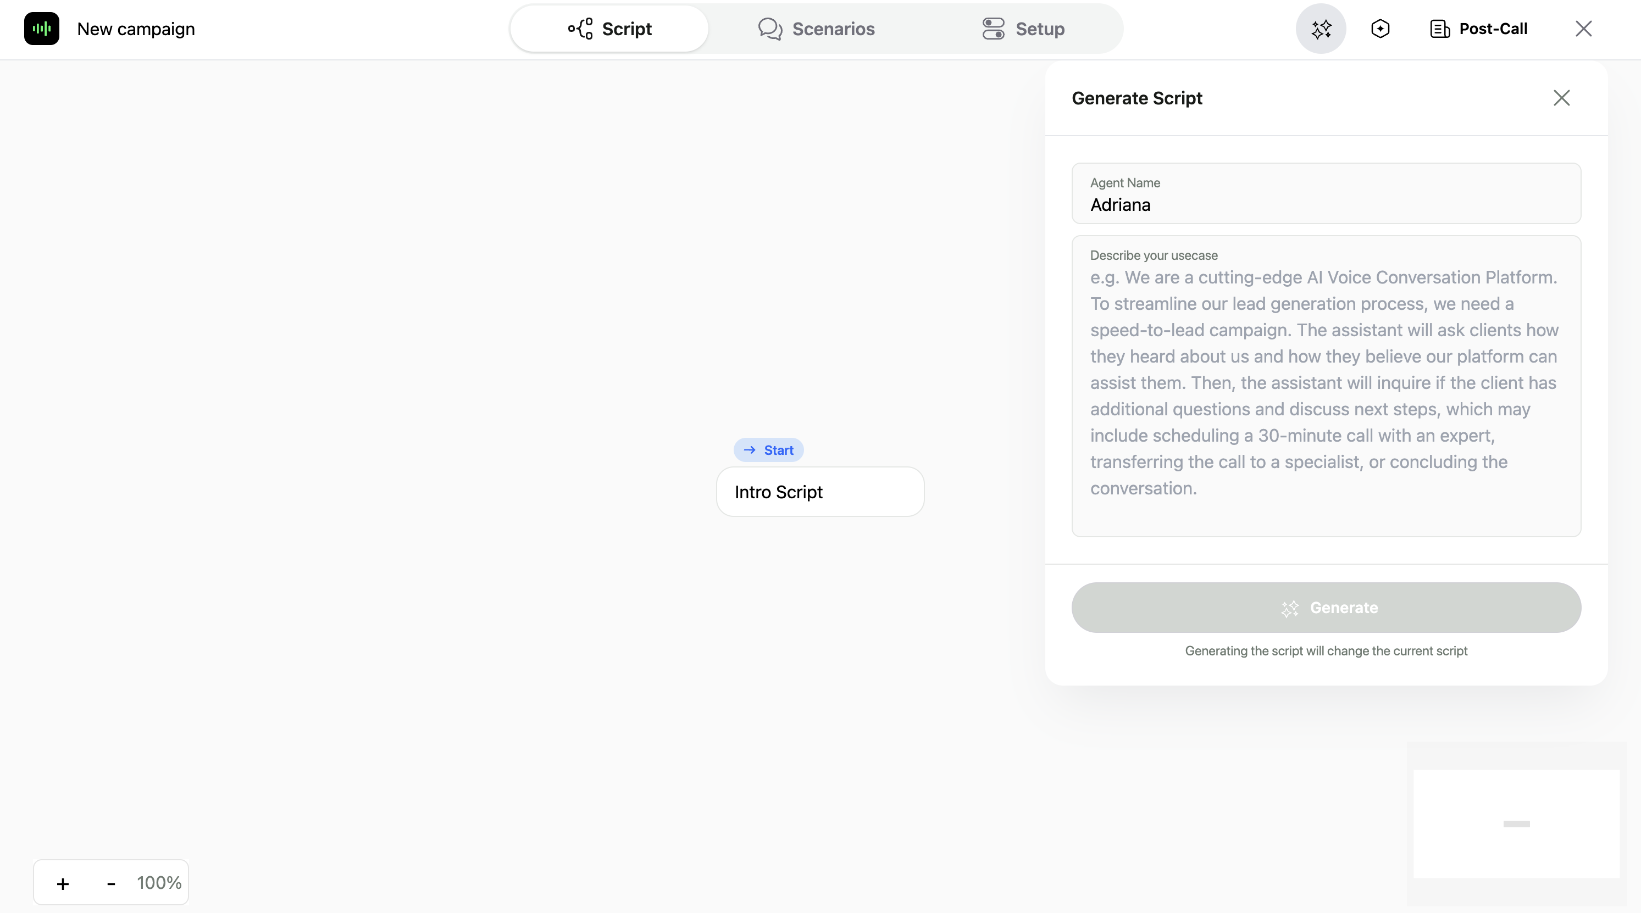Click the New campaign title text
1641x913 pixels.
pos(136,29)
